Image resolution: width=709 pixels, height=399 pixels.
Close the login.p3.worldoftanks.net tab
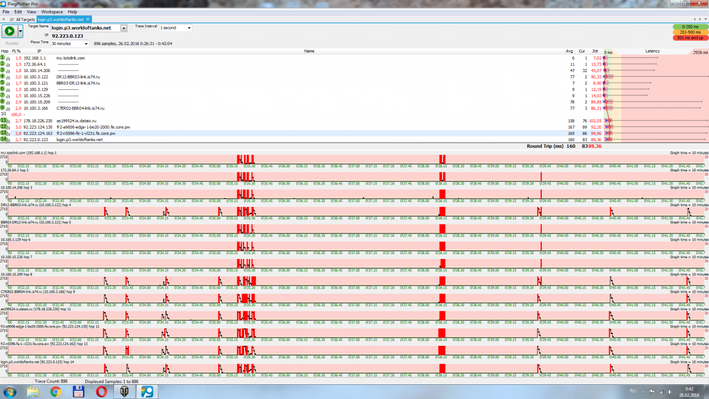(x=87, y=20)
